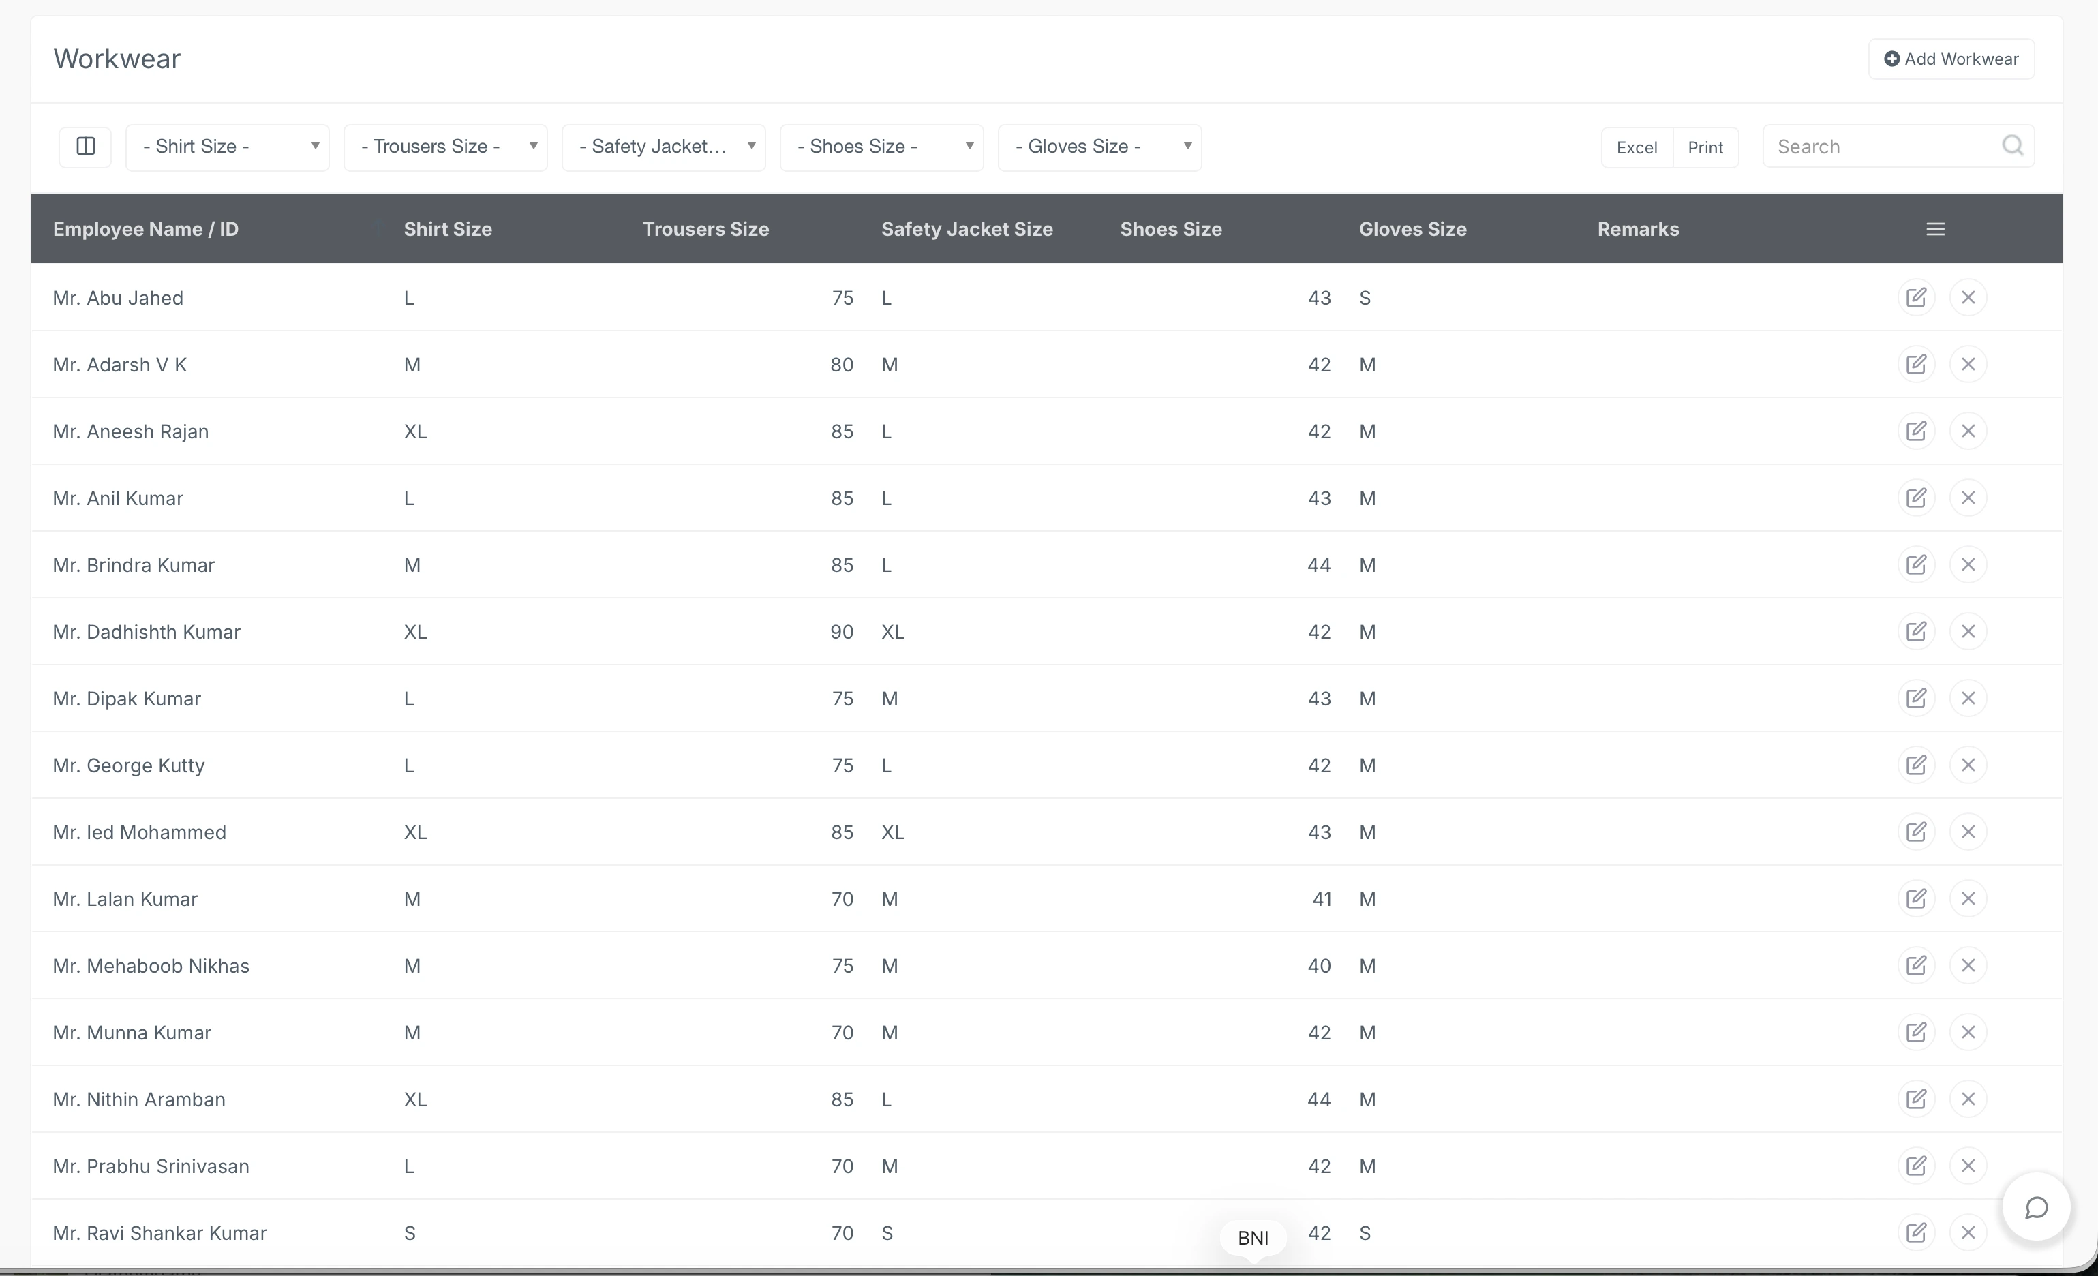Click the Add Workwear button
The width and height of the screenshot is (2098, 1276).
(1951, 59)
